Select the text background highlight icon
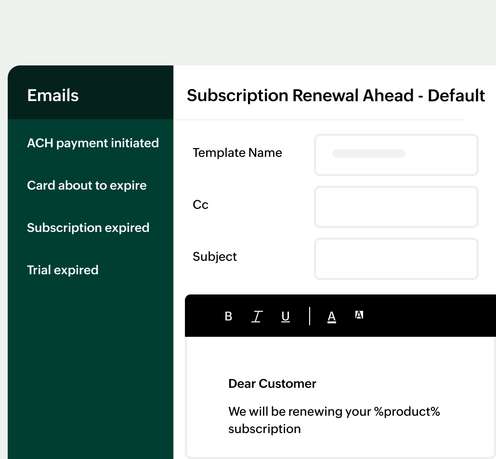Viewport: 496px width, 459px height. [x=359, y=315]
